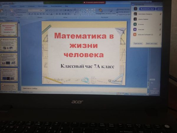
Task: Click the Выкл. весь звук button
Action: [x=152, y=43]
